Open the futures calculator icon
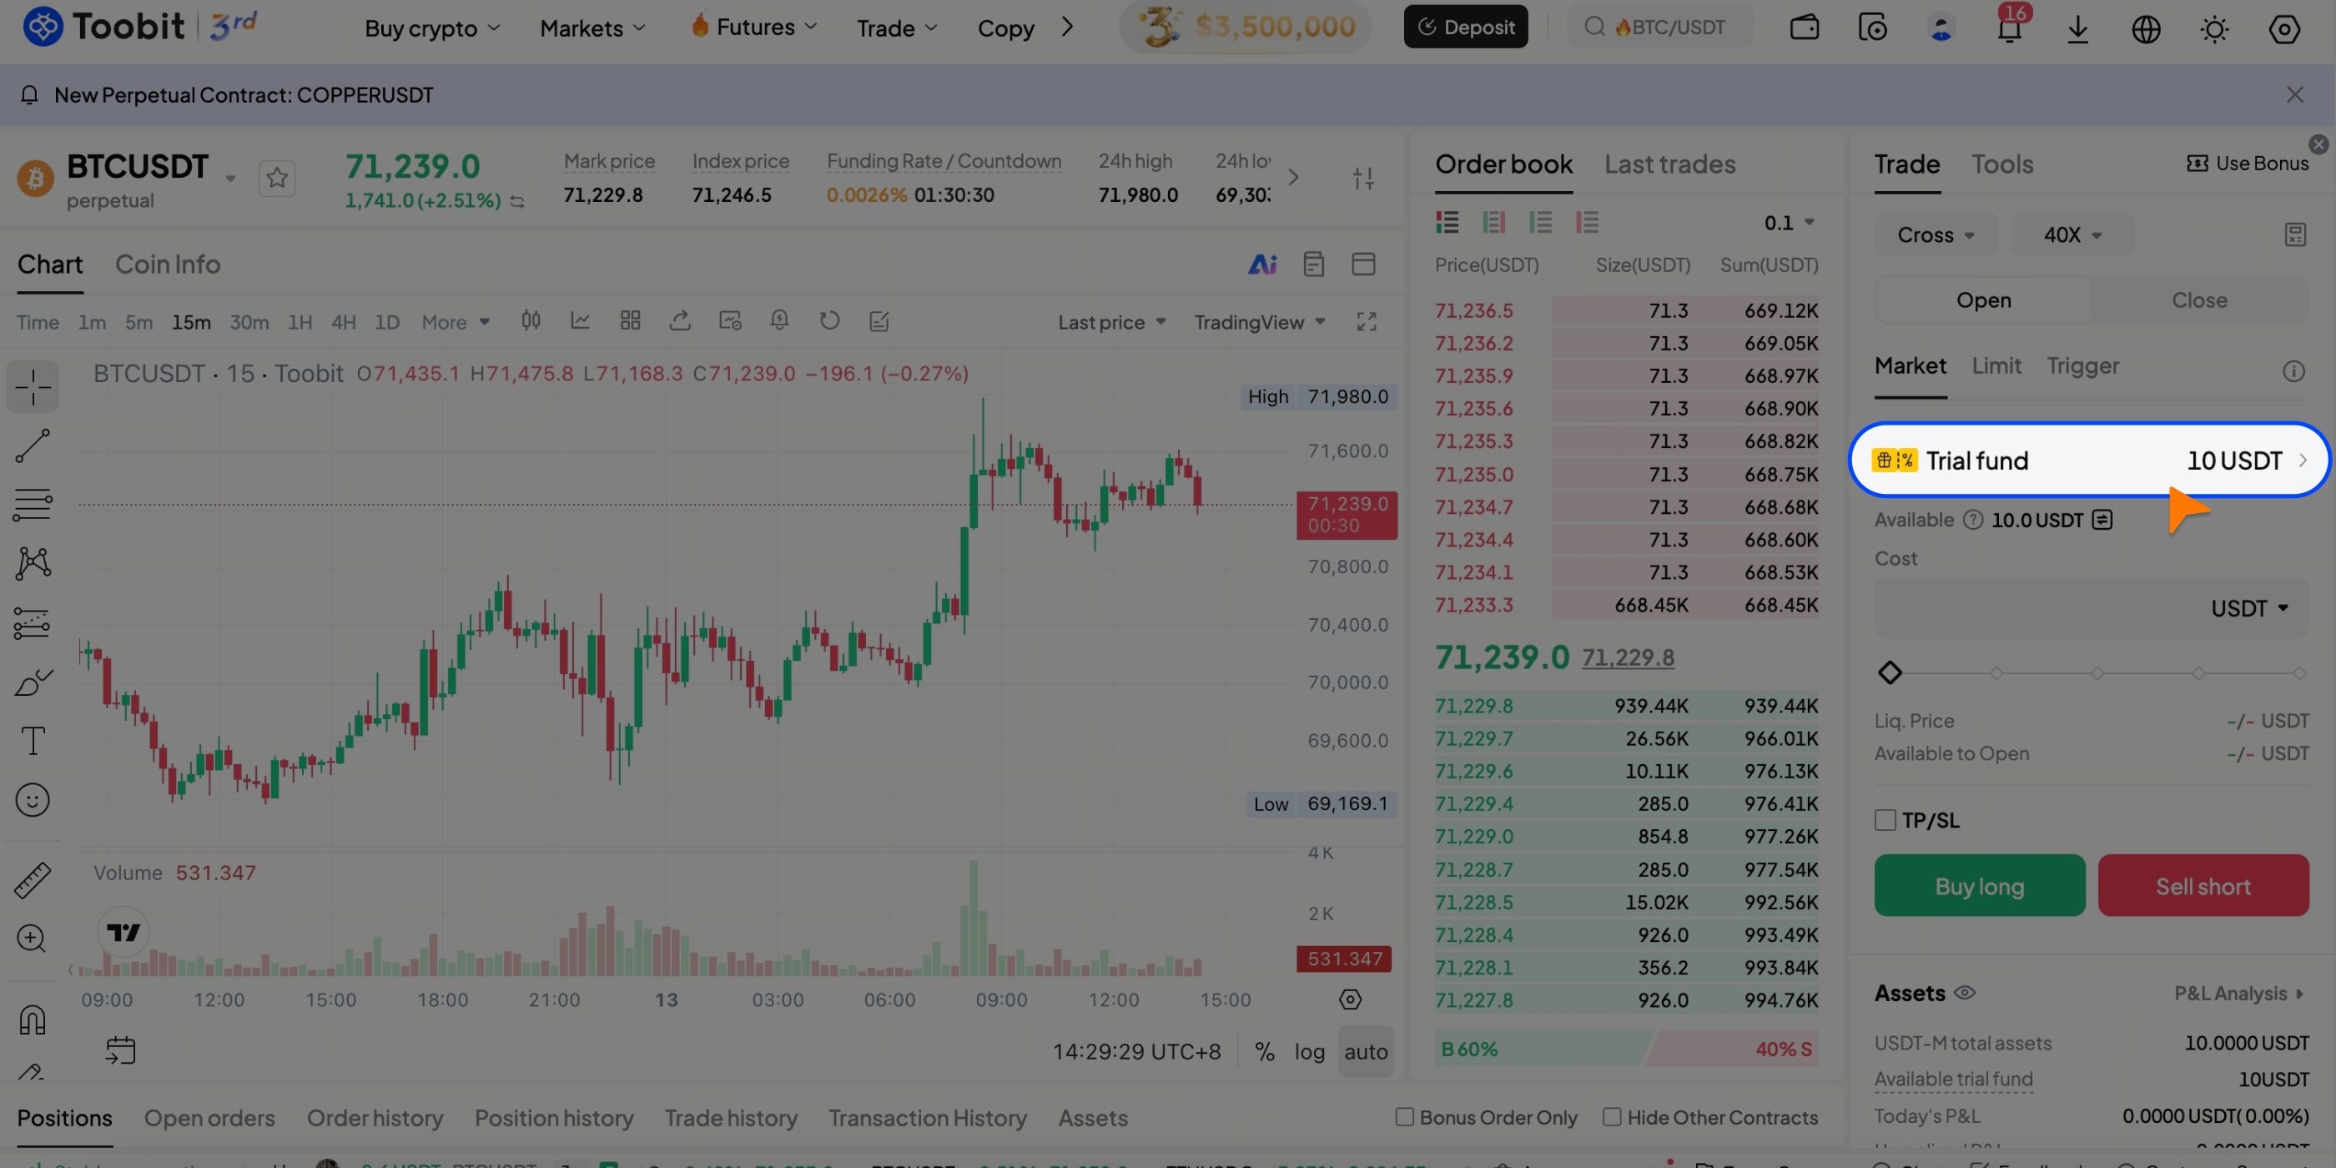This screenshot has height=1168, width=2336. click(2294, 235)
